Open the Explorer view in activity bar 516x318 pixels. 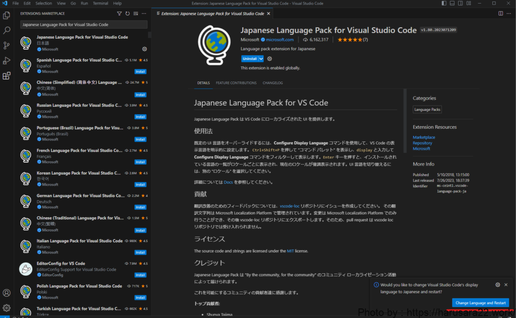[x=7, y=16]
